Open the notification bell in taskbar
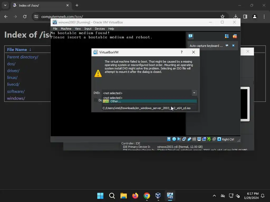 click(263, 196)
